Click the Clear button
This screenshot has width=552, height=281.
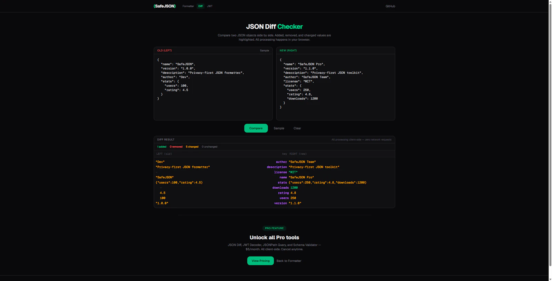pyautogui.click(x=297, y=128)
